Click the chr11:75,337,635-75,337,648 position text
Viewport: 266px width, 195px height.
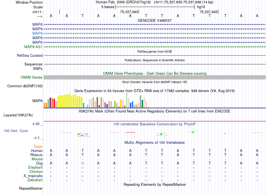click(x=178, y=2)
